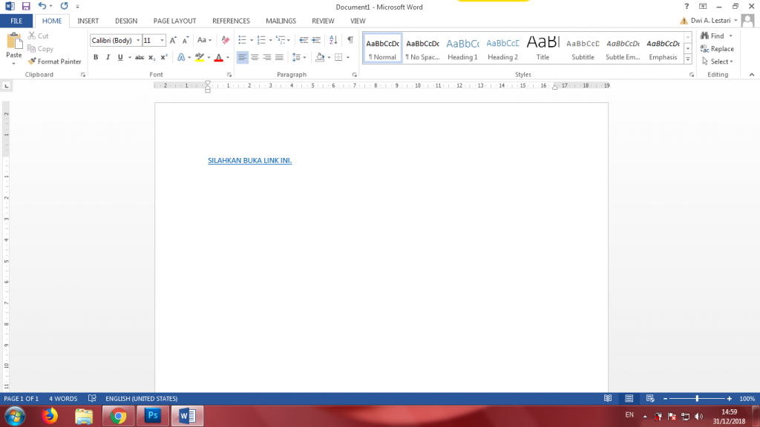The image size is (760, 427).
Task: Click the Format Painter icon
Action: (32, 62)
